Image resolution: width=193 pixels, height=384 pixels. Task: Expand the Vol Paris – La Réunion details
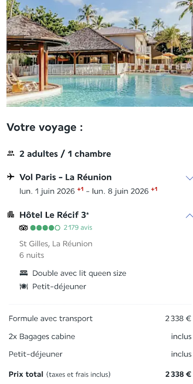[189, 178]
